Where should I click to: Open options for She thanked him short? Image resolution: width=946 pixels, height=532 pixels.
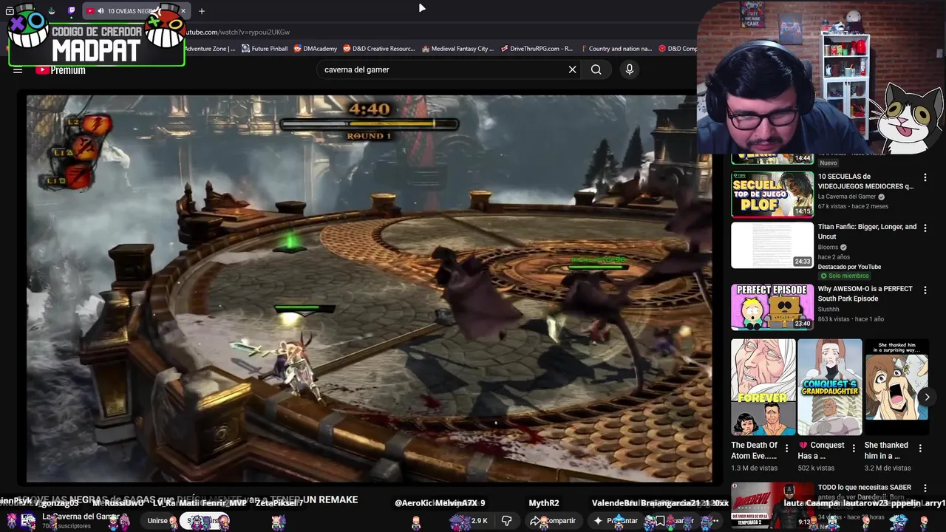click(920, 448)
